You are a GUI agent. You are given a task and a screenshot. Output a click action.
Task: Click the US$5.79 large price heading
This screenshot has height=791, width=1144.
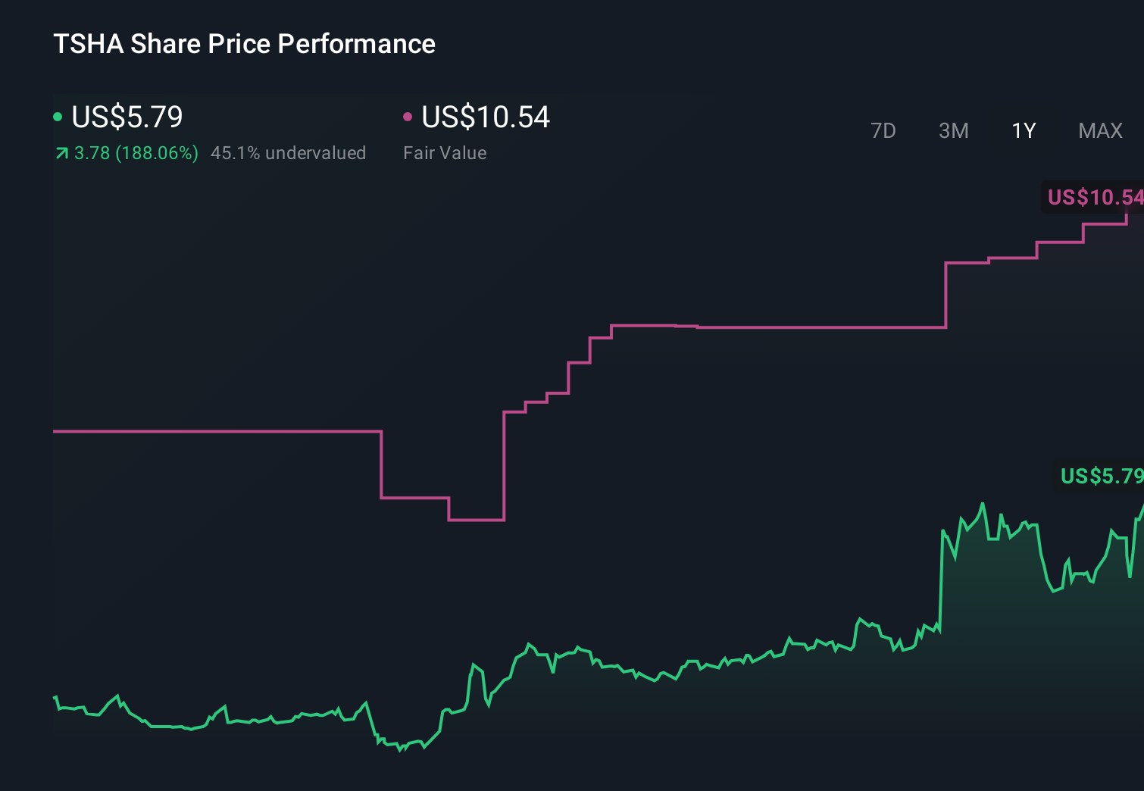coord(125,117)
